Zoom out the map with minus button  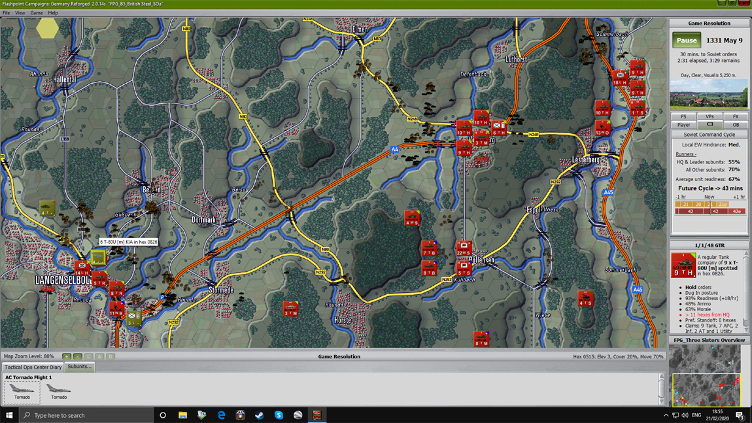pyautogui.click(x=78, y=356)
